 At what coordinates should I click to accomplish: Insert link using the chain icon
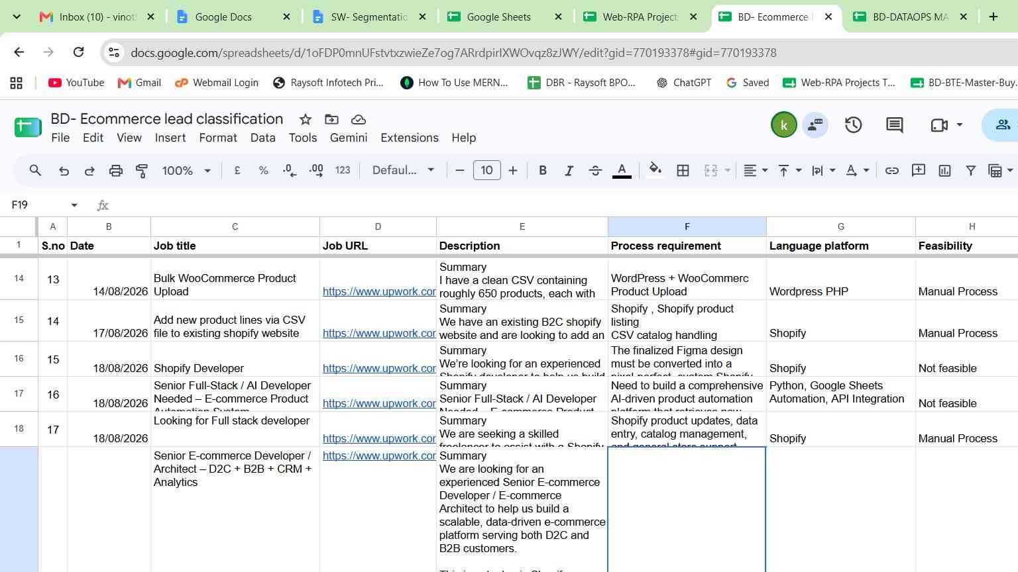892,171
